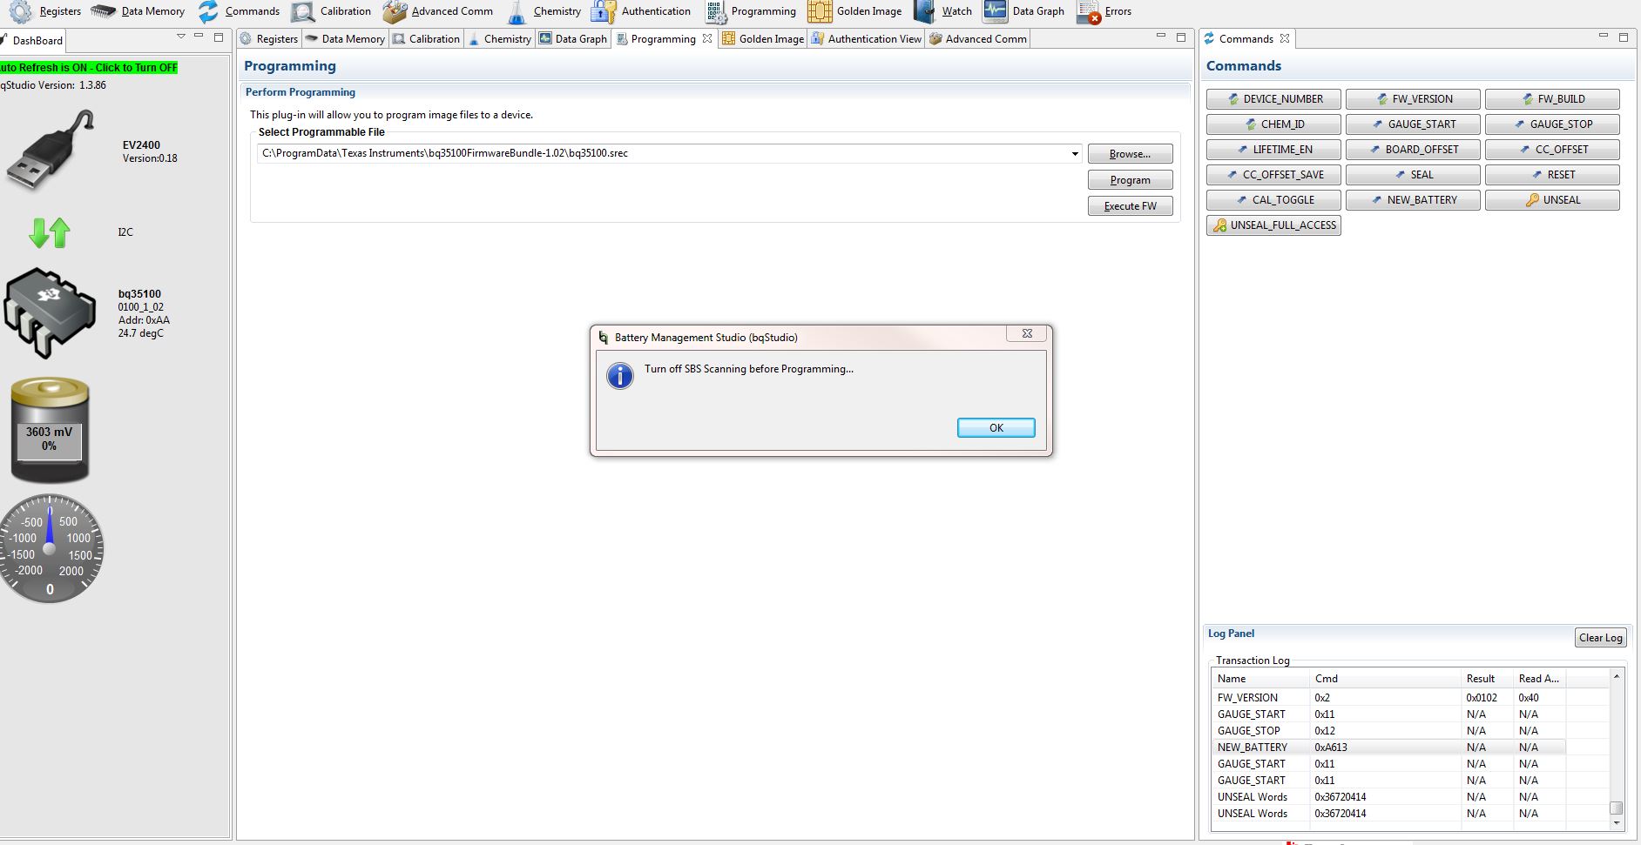
Task: Send the SEAL command
Action: coord(1413,175)
